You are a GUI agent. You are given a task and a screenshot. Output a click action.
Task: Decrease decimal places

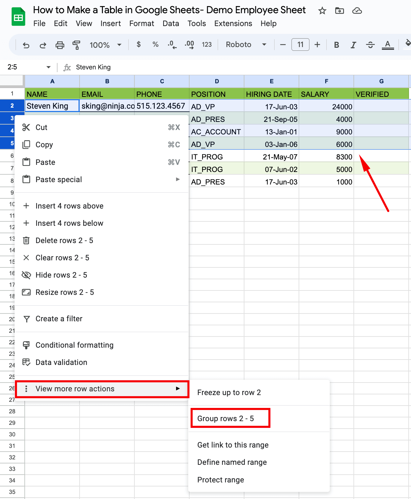click(172, 44)
